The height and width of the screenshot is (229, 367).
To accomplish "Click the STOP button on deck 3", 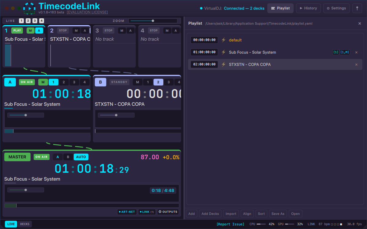I will click(109, 31).
